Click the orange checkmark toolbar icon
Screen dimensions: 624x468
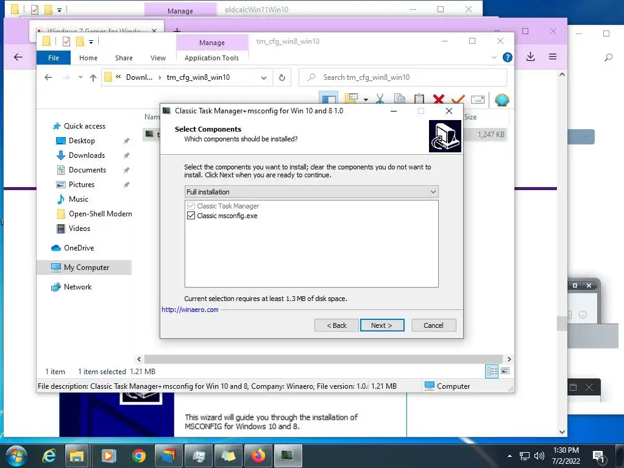(458, 99)
